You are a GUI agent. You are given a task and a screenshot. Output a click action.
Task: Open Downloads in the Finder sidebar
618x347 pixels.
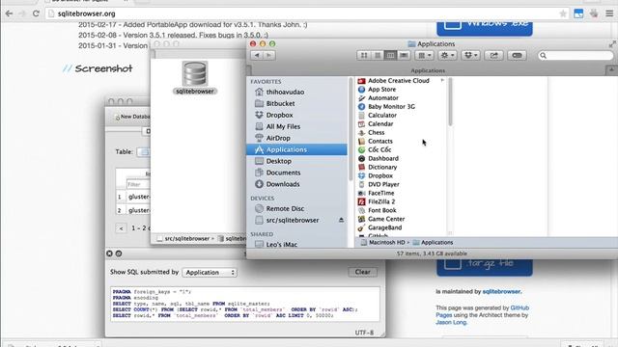tap(283, 184)
